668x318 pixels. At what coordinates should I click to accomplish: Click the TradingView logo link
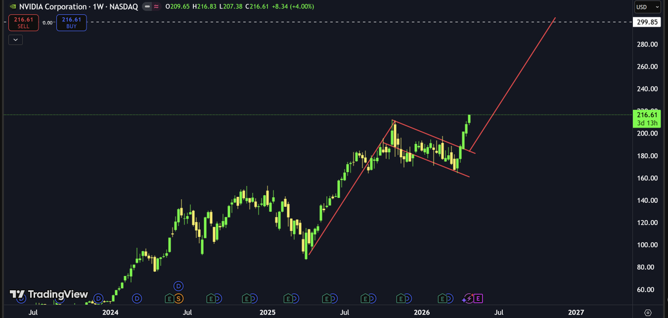click(x=49, y=294)
